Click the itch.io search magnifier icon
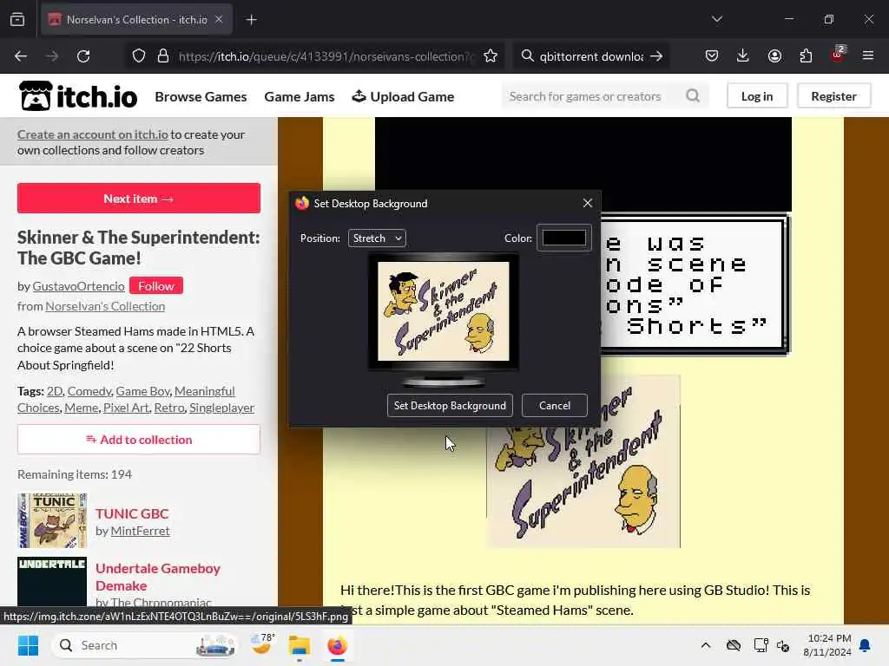This screenshot has width=889, height=666. [x=693, y=95]
